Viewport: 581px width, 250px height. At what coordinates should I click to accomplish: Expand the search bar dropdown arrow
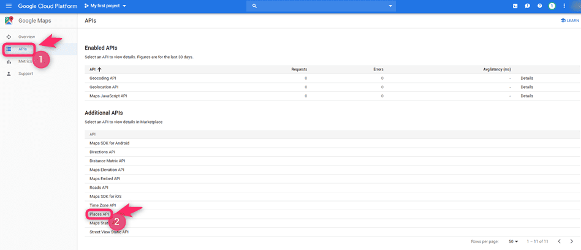click(x=390, y=6)
